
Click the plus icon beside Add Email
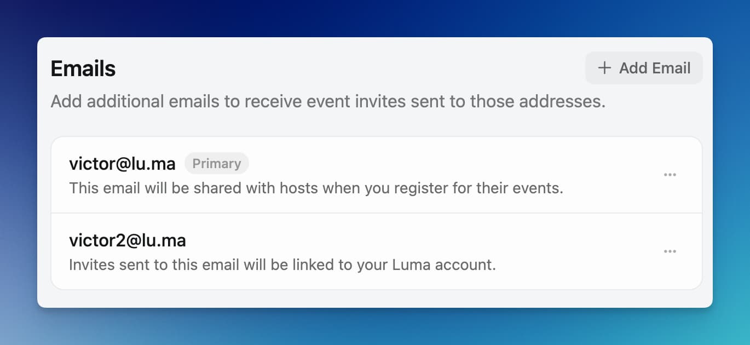click(x=604, y=68)
